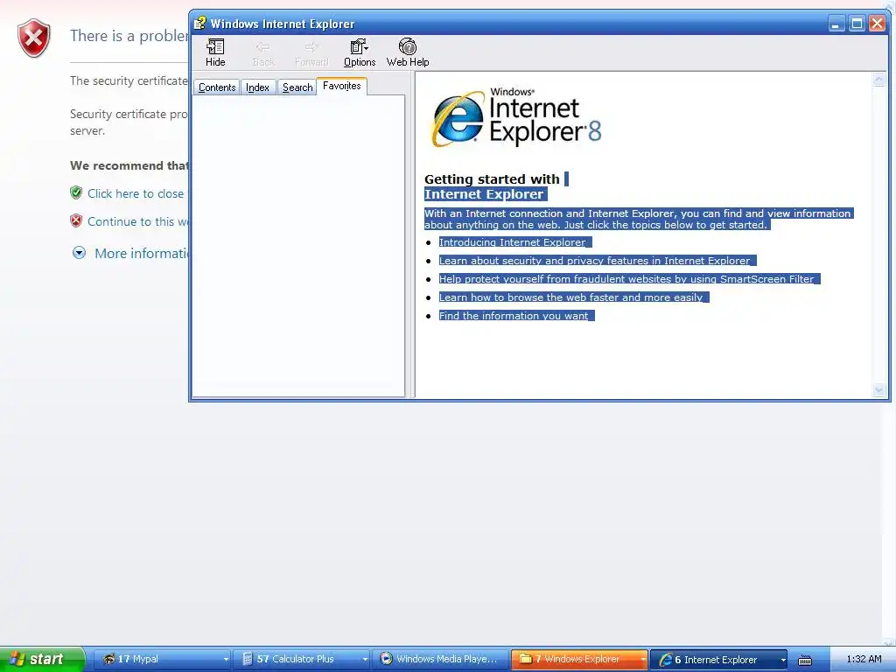Click the Web Help toolbar icon

click(x=408, y=52)
